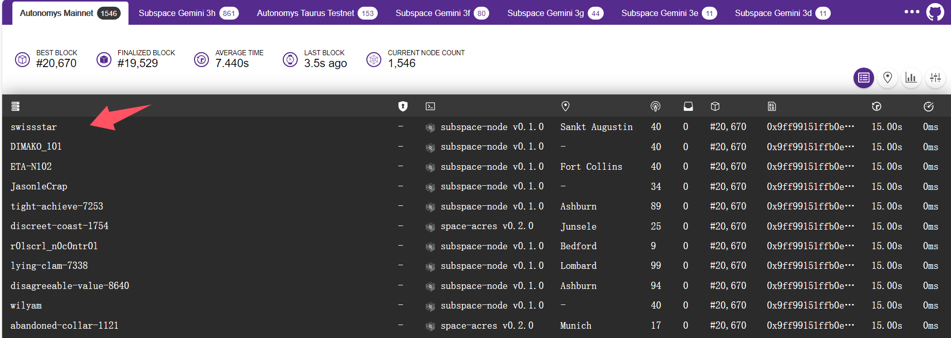Switch to the map view

(x=888, y=78)
